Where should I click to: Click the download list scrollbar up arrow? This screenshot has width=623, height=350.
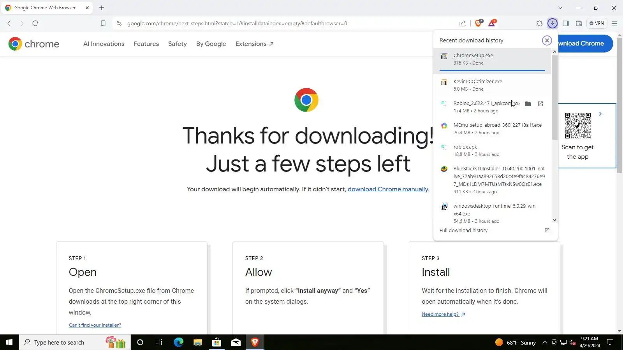tap(555, 52)
